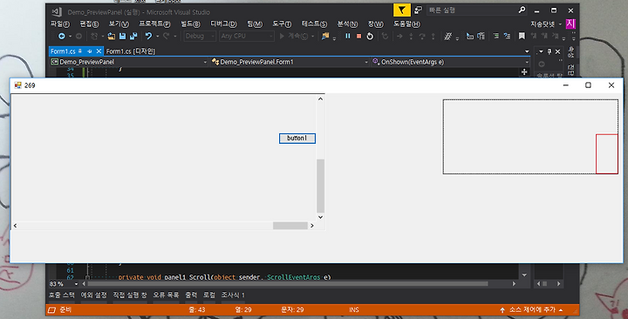Switch to Form1.cs [디자인] tab
628x319 pixels.
pyautogui.click(x=131, y=51)
